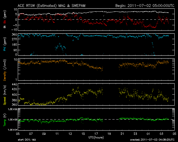Click the 440 speed axis value
Viewport: 178px width, 142px height.
[x=14, y=84]
